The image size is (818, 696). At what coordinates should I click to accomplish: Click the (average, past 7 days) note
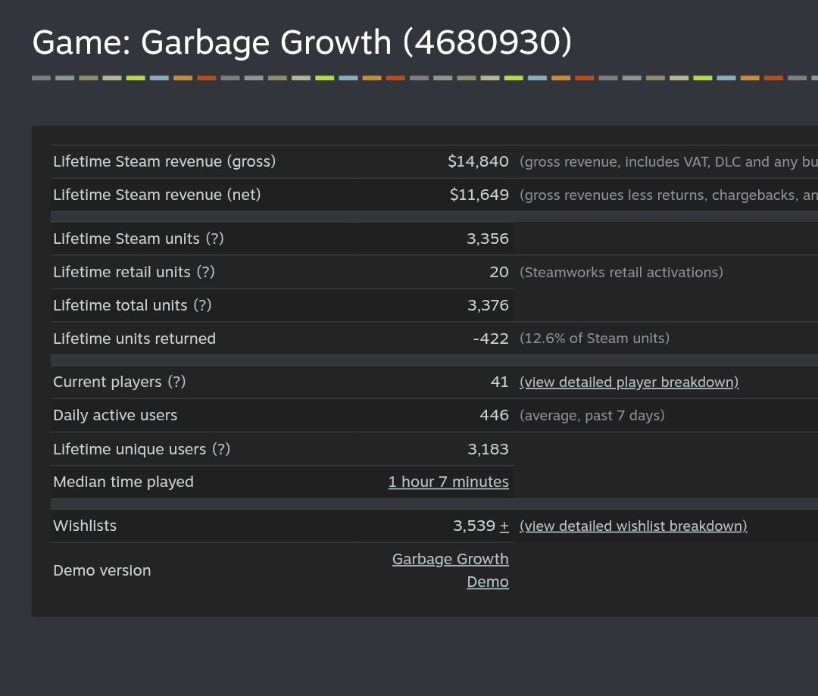pos(592,415)
